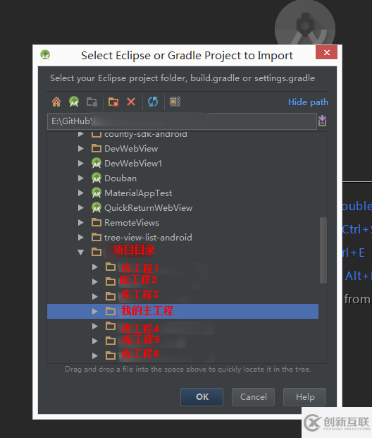This screenshot has height=438, width=372.
Task: Click the Douban Android project icon
Action: [97, 178]
